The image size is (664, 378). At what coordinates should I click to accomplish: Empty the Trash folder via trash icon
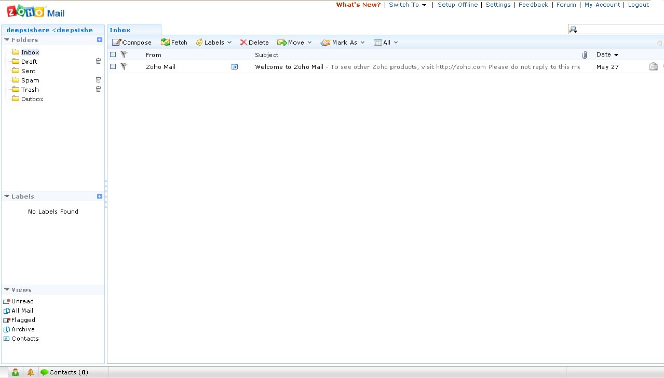[98, 89]
